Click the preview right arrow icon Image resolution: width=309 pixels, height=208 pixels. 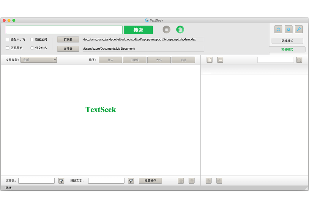219,181
